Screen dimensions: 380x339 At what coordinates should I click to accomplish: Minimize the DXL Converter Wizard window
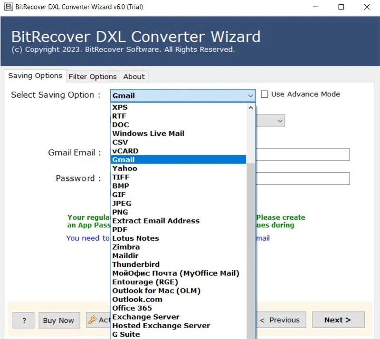316,7
